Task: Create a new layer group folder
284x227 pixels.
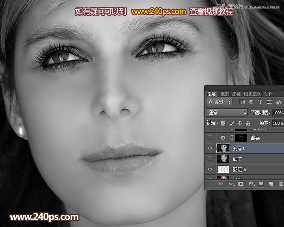Action: pos(261,184)
